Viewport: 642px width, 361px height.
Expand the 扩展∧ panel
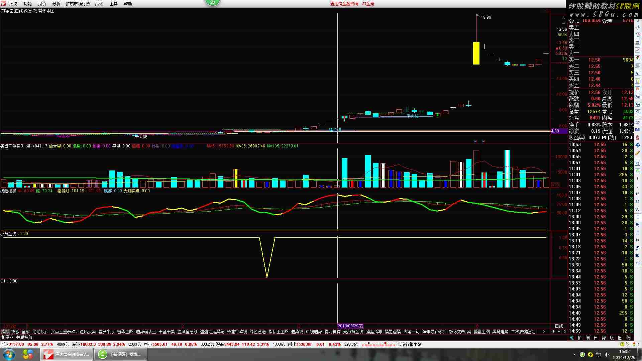7,337
